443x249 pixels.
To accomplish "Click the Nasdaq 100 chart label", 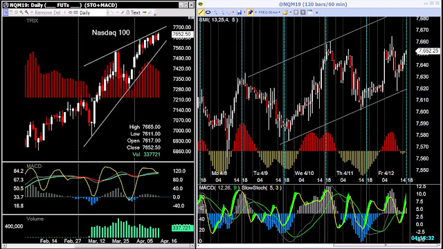I will tap(111, 33).
